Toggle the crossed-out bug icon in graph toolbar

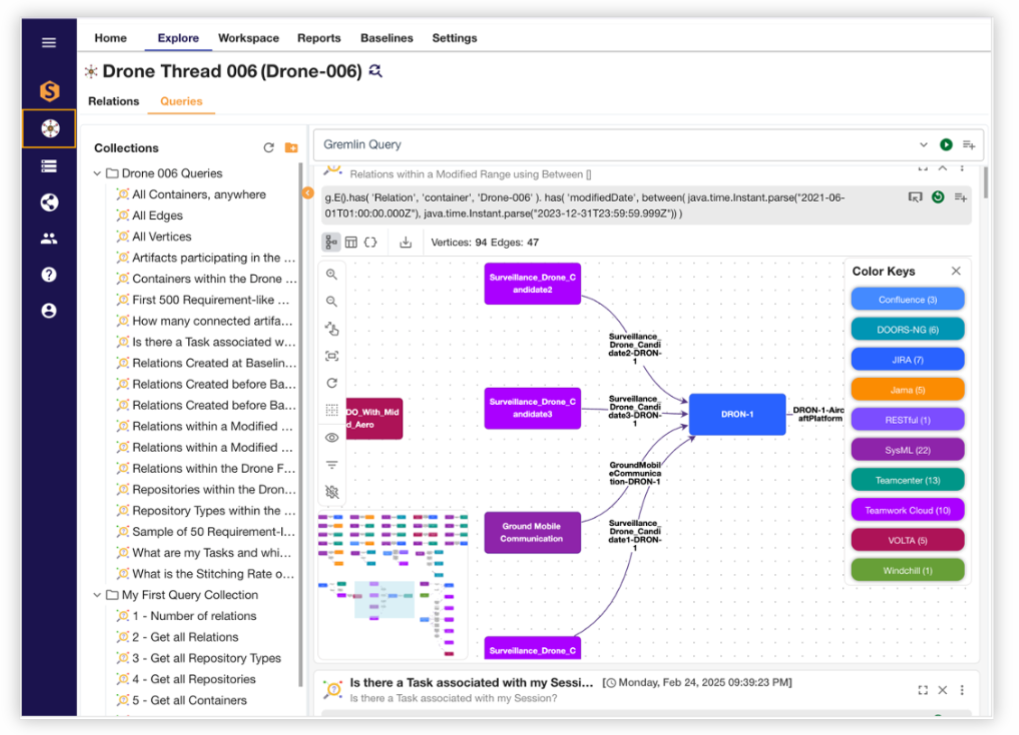click(x=332, y=492)
